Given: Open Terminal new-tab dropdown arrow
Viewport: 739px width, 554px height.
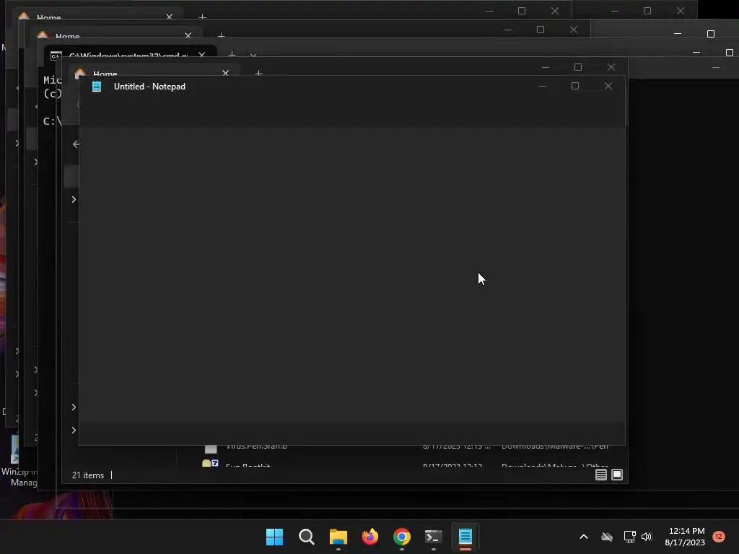Looking at the screenshot, I should tap(253, 56).
